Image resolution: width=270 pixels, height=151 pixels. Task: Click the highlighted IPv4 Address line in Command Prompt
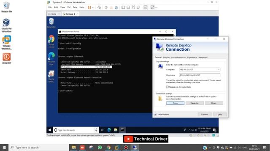[86, 67]
